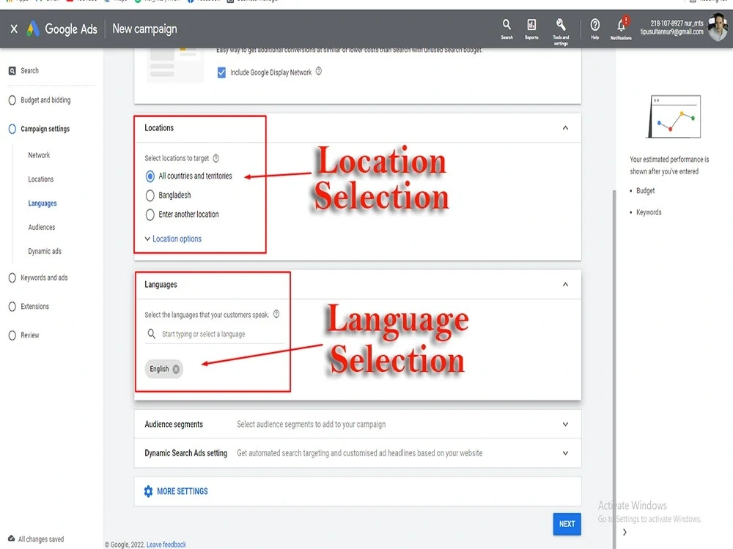Viewport: 733px width, 549px height.
Task: Click the More Settings gear icon
Action: click(148, 491)
